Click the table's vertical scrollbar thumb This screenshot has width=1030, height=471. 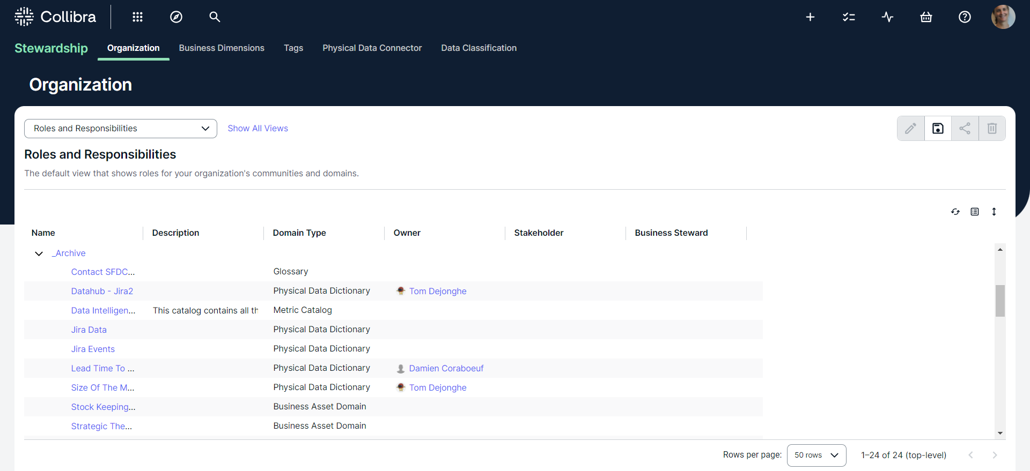(x=1000, y=301)
